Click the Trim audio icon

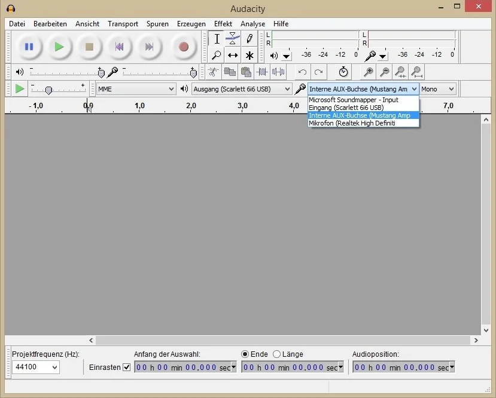pos(262,72)
